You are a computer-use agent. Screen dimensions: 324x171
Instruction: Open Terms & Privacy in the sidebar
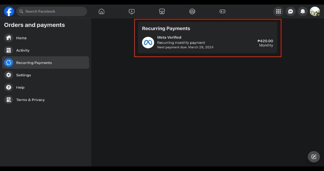(x=30, y=100)
